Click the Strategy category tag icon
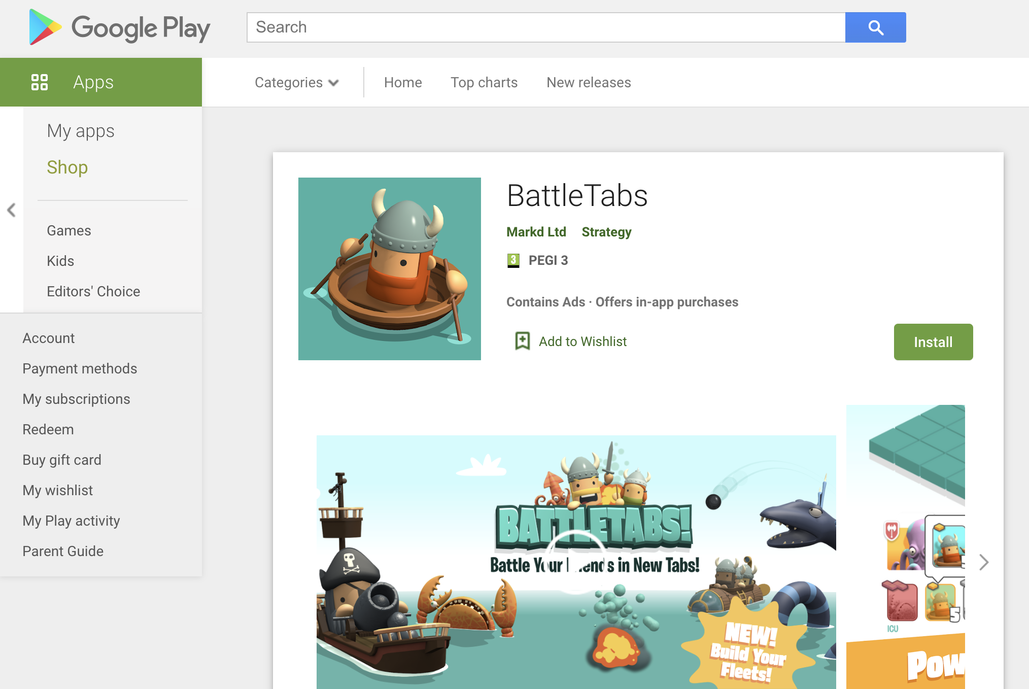This screenshot has height=689, width=1029. tap(607, 231)
